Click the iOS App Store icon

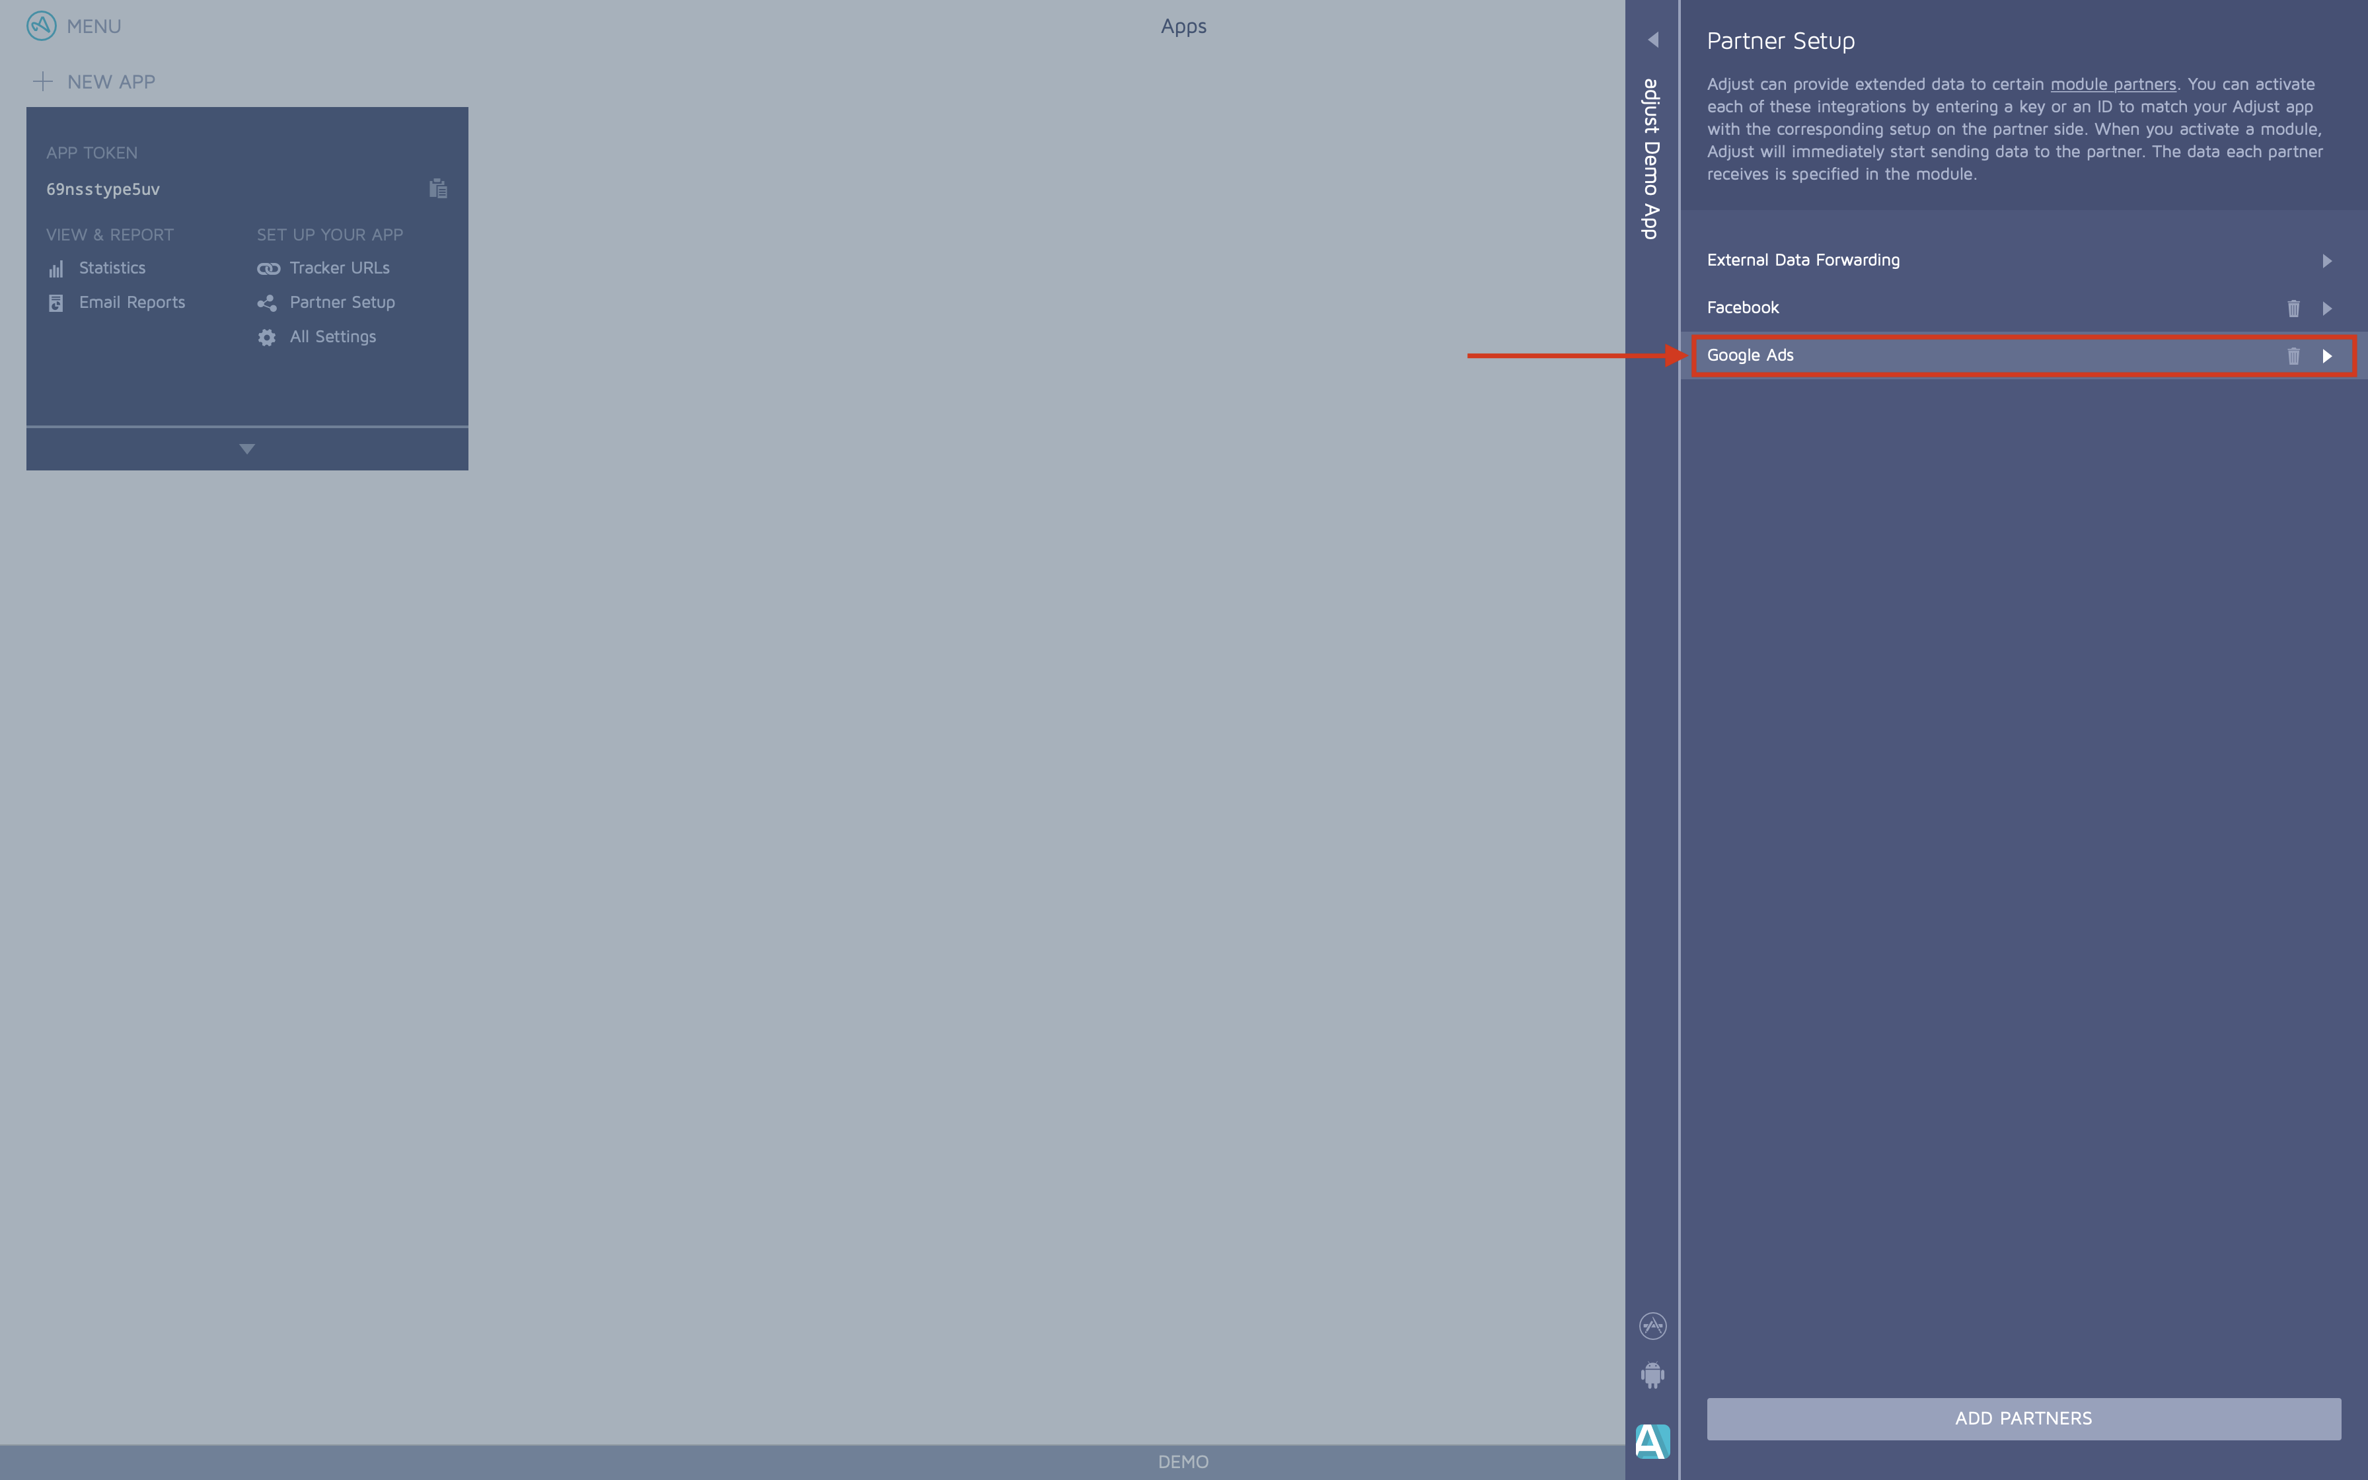(x=1652, y=1326)
